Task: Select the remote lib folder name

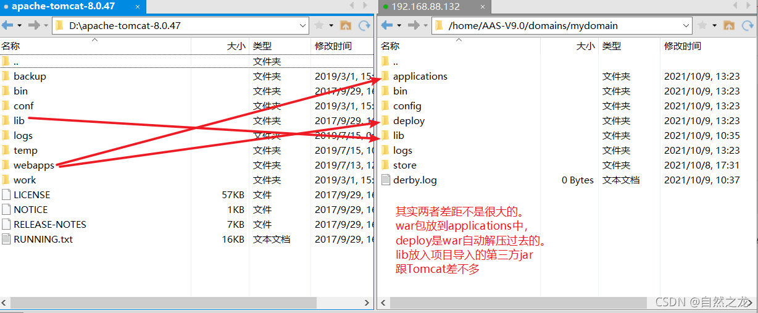Action: point(399,135)
